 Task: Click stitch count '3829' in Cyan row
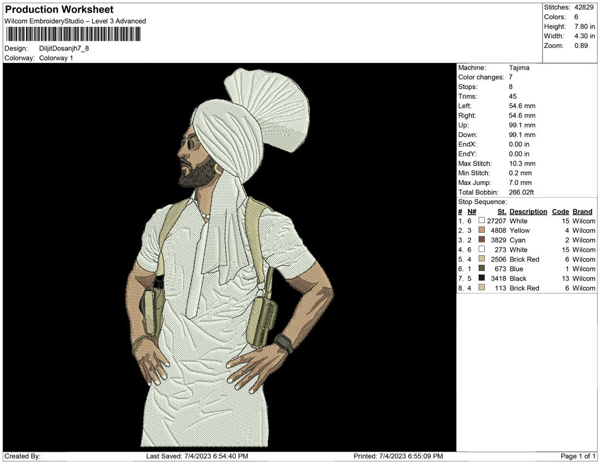click(x=498, y=240)
